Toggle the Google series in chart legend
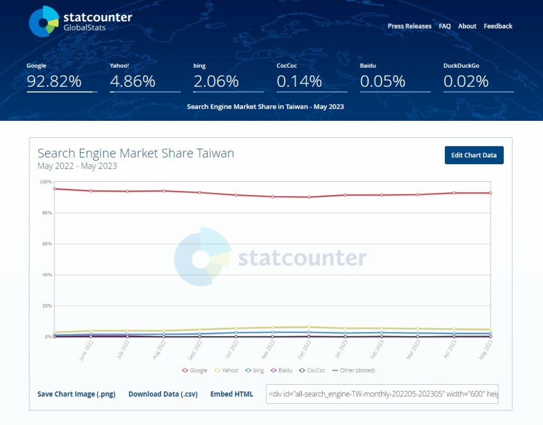Viewport: 543px width, 425px height. (194, 370)
